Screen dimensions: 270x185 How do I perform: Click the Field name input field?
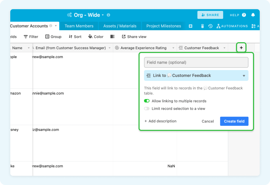(196, 62)
